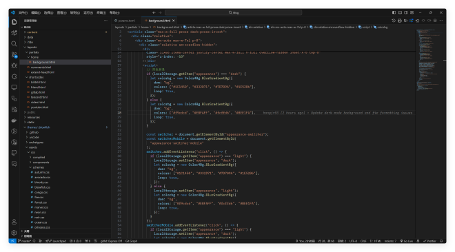Click the split editor icon in editor toolbar
This screenshot has height=252, width=455.
click(x=435, y=21)
